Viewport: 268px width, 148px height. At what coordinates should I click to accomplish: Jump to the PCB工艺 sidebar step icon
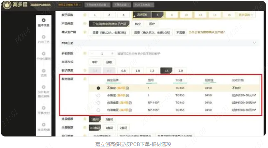click(43, 37)
